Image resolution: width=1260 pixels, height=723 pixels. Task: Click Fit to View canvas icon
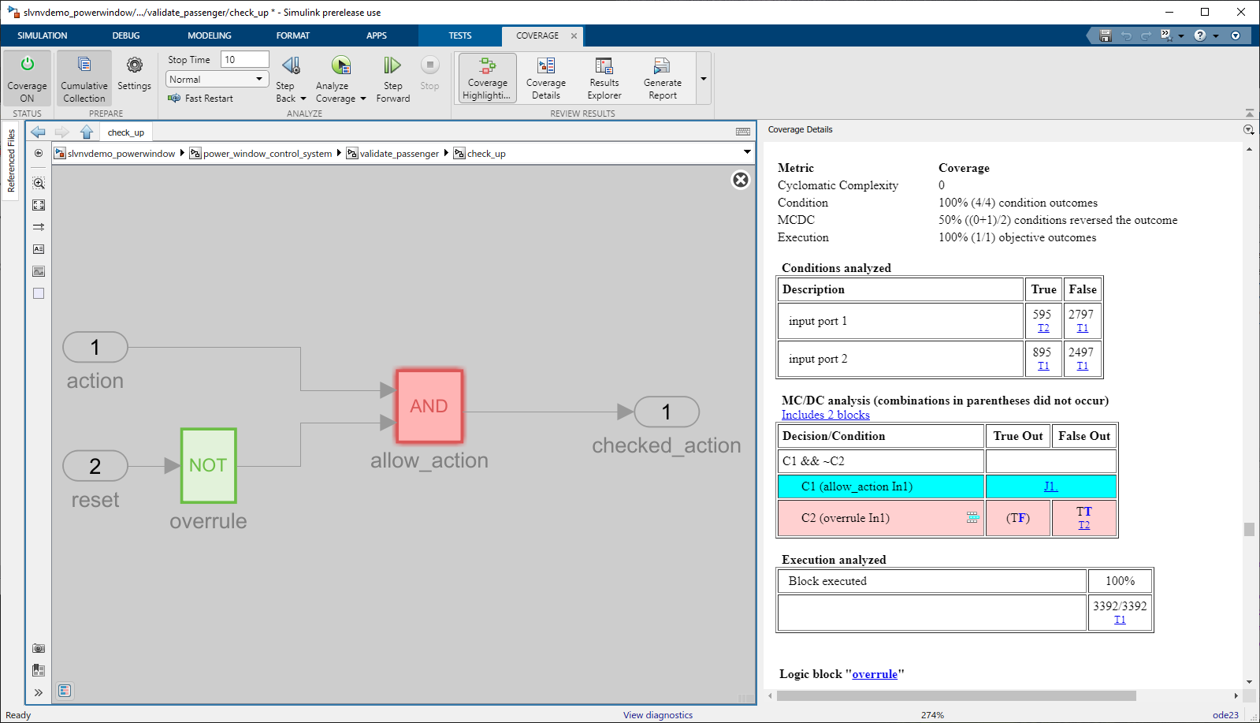pyautogui.click(x=39, y=205)
